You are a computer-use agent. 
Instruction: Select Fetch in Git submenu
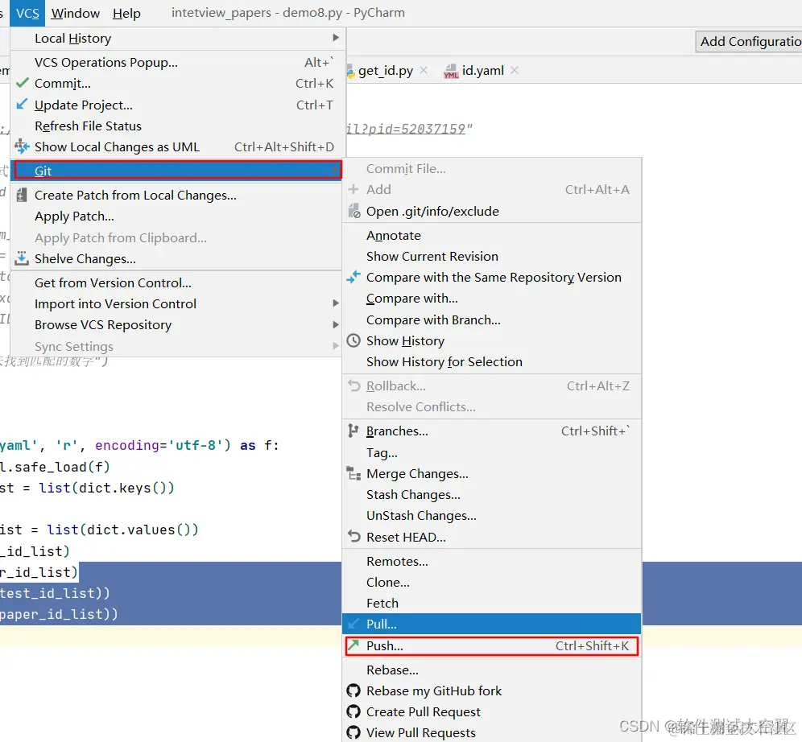click(491, 603)
